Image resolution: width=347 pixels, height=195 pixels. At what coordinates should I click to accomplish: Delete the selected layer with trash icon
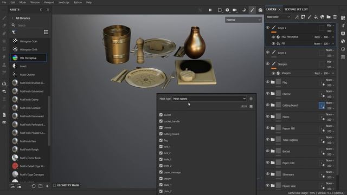(x=335, y=17)
